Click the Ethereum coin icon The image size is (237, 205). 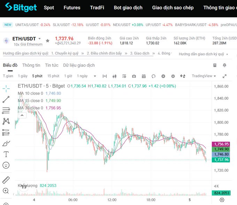6,41
